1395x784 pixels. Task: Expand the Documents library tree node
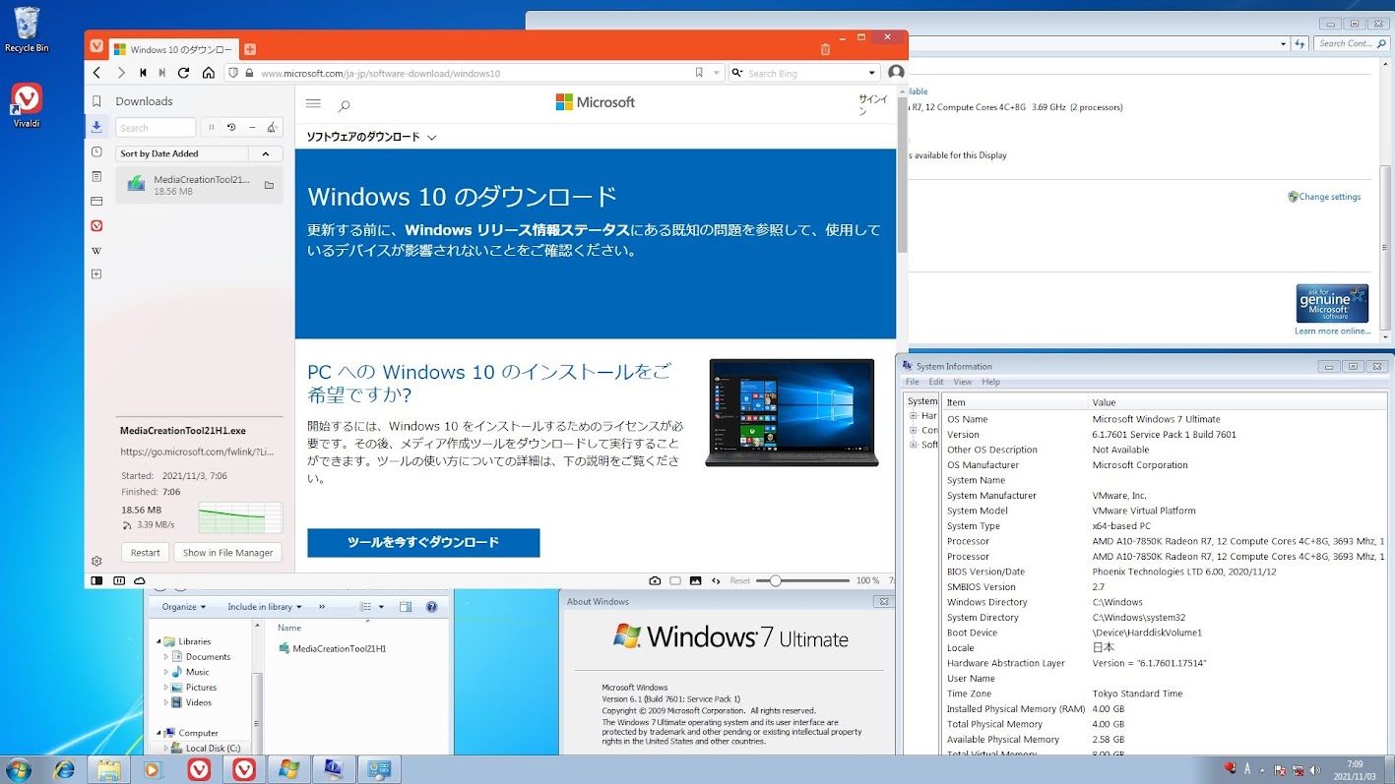(x=165, y=656)
